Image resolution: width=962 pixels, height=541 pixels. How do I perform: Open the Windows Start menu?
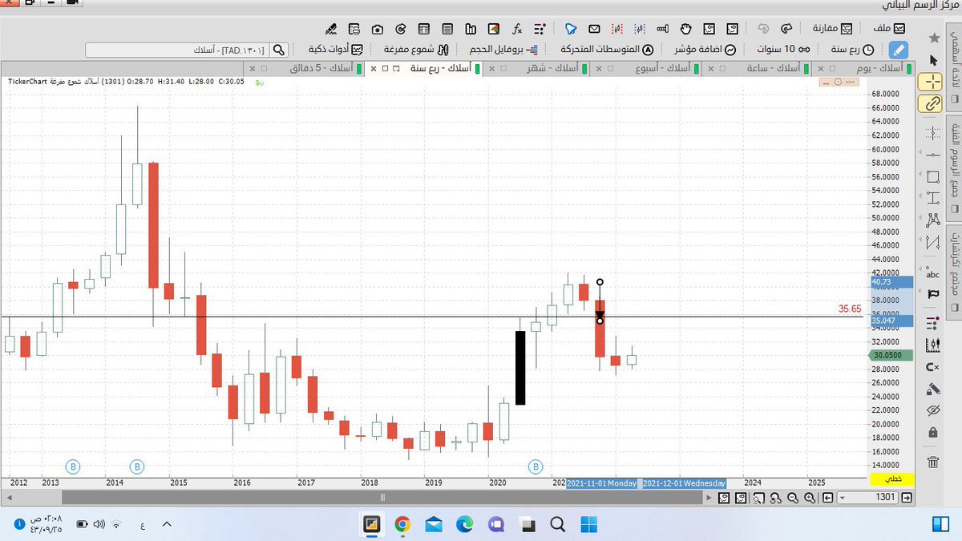[x=589, y=524]
